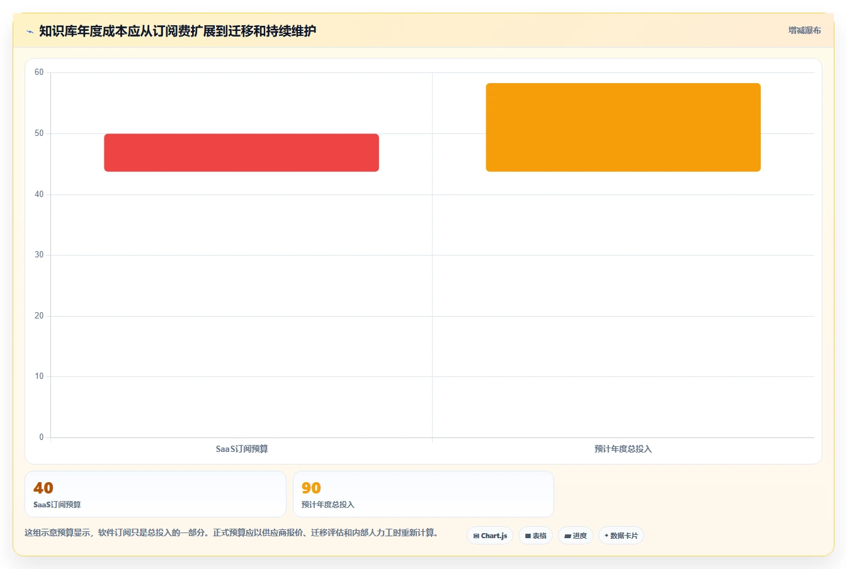The width and height of the screenshot is (847, 569).
Task: Click the y-axis value 20
Action: pos(39,316)
